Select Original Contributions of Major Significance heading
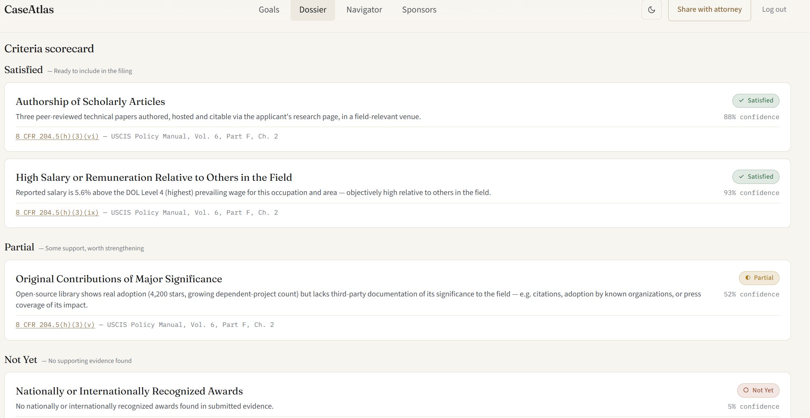This screenshot has width=810, height=418. click(x=119, y=279)
